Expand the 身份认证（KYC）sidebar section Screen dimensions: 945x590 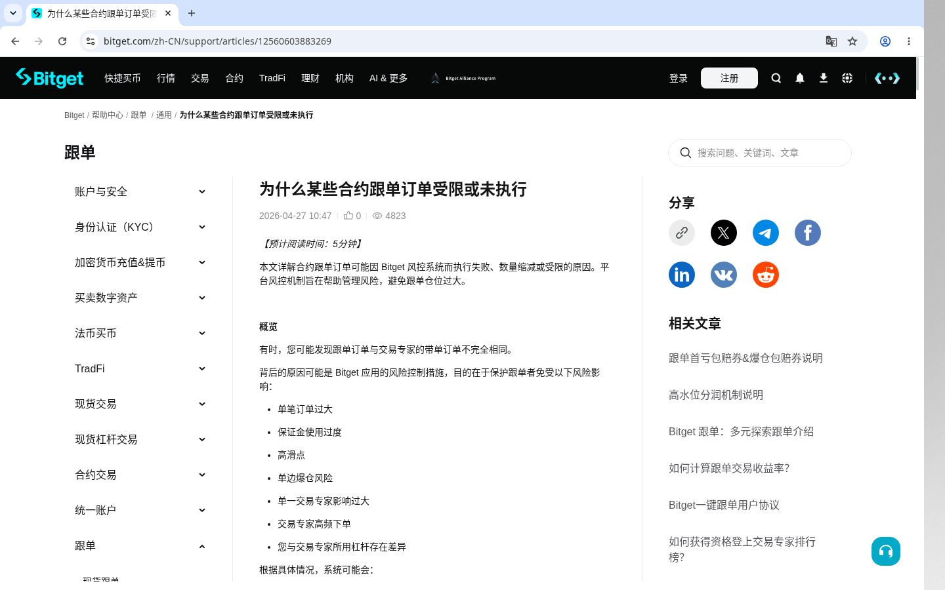[140, 227]
